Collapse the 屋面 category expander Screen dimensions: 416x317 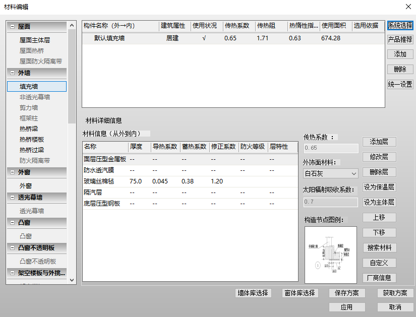pos(12,26)
